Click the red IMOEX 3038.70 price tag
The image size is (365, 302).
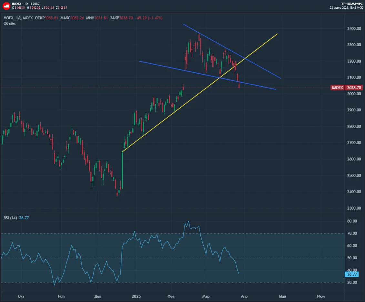pyautogui.click(x=347, y=88)
